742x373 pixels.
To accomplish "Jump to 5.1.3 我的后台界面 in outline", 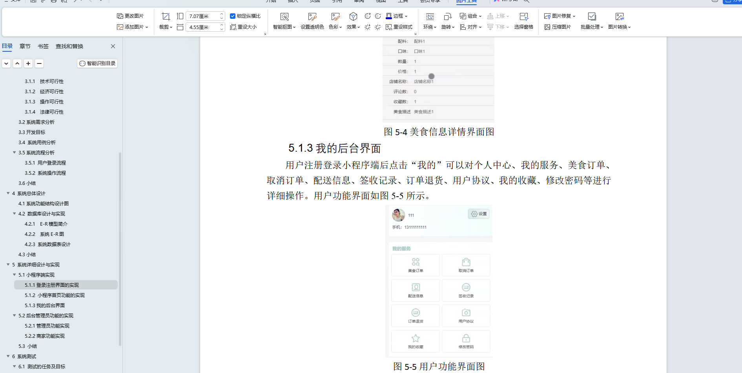I will [x=45, y=305].
